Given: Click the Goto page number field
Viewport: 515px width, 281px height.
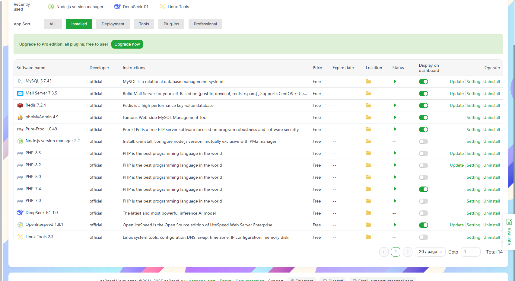Looking at the screenshot, I should tap(470, 252).
